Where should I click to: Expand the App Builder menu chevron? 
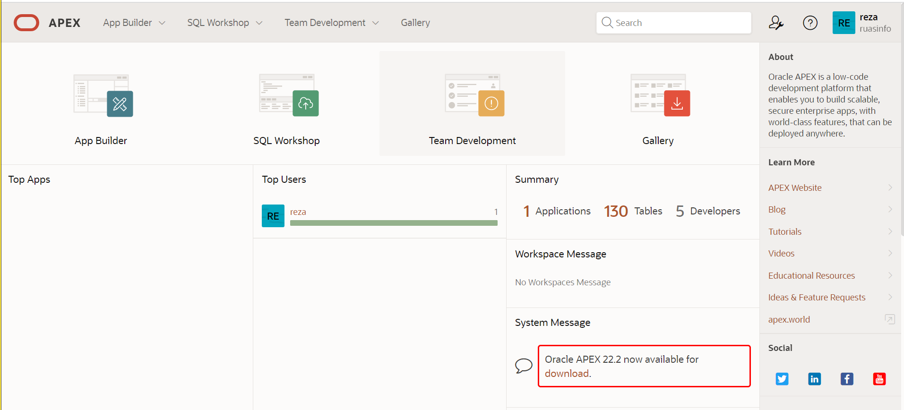tap(162, 23)
